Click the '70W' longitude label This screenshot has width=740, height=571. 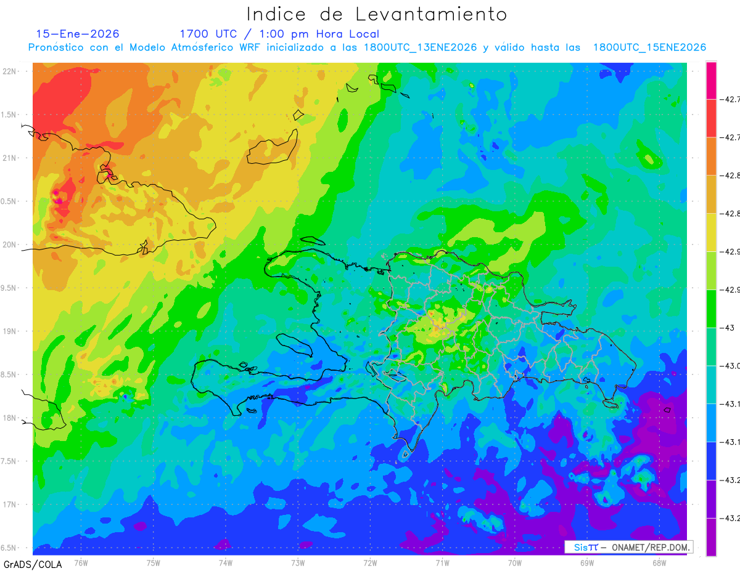click(514, 562)
